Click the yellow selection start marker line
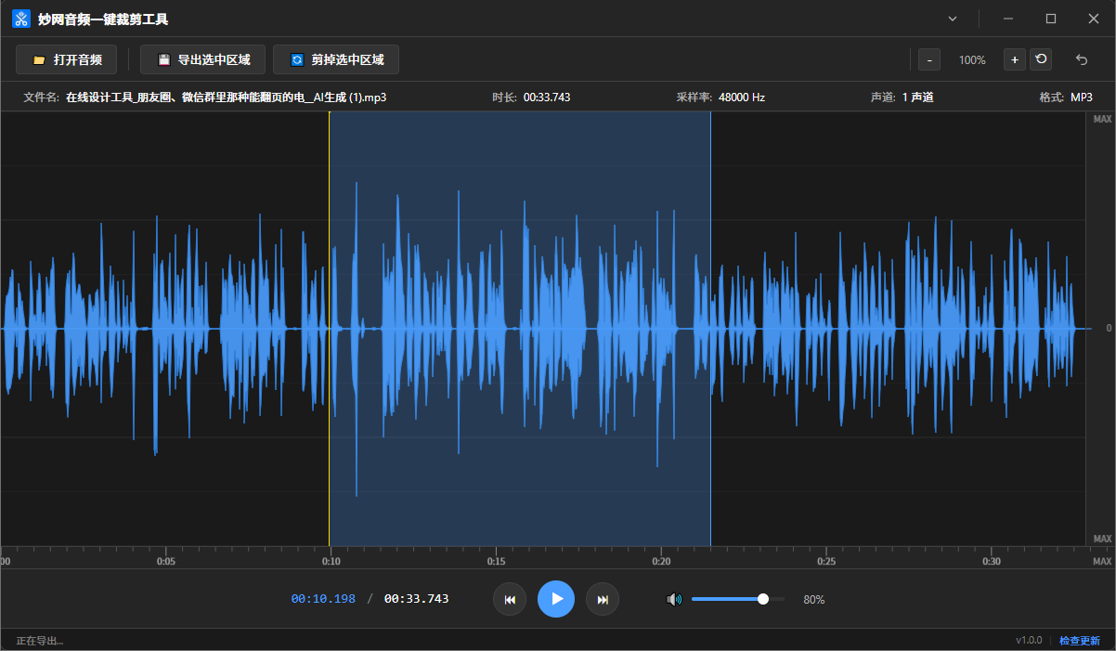Image resolution: width=1116 pixels, height=651 pixels. click(x=329, y=329)
